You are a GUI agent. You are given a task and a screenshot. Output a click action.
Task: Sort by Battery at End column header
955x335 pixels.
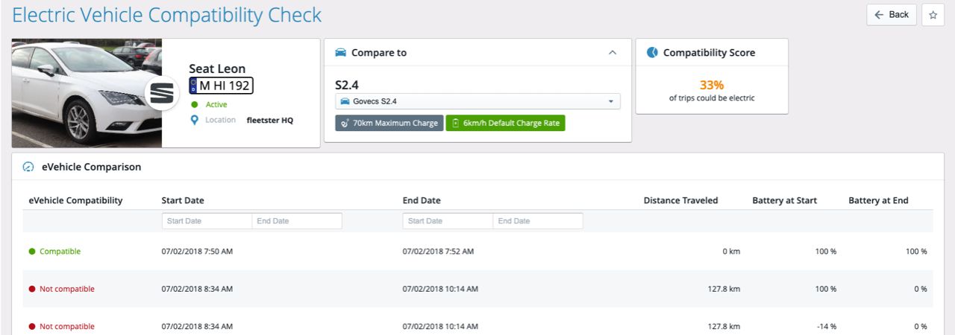[878, 200]
